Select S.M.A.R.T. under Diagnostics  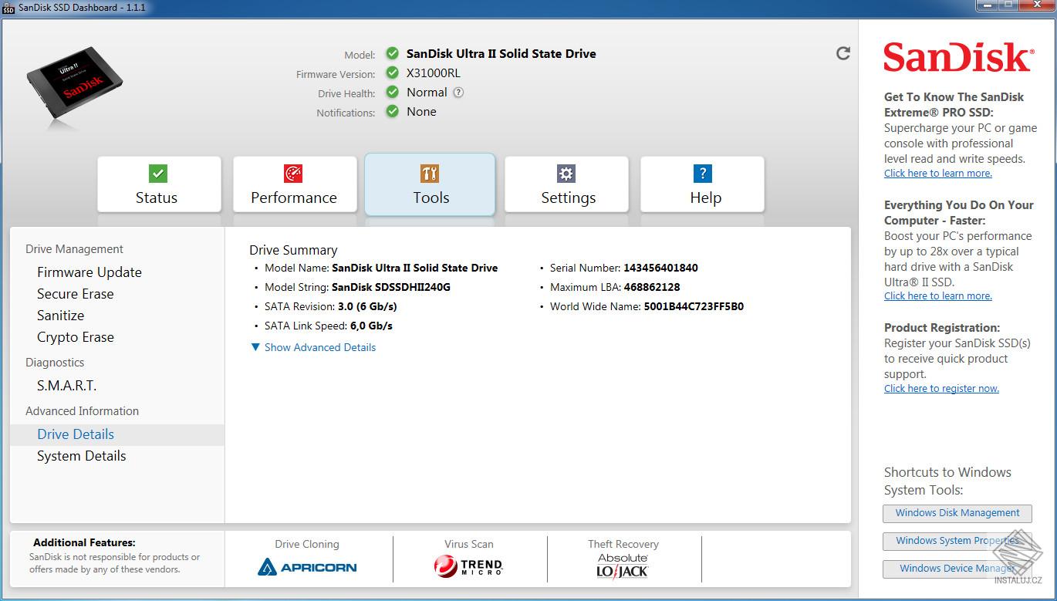[66, 385]
